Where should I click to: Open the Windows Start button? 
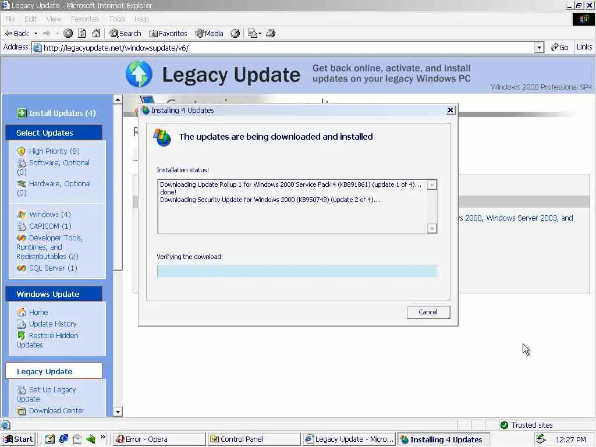pos(18,439)
